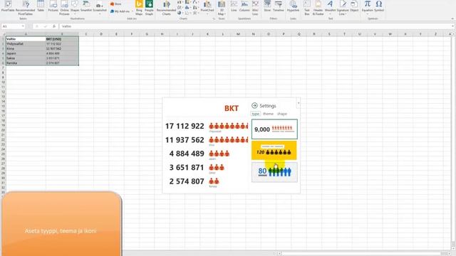Insert a Text Box
Viewport: 456px width, 256px height.
307,8
